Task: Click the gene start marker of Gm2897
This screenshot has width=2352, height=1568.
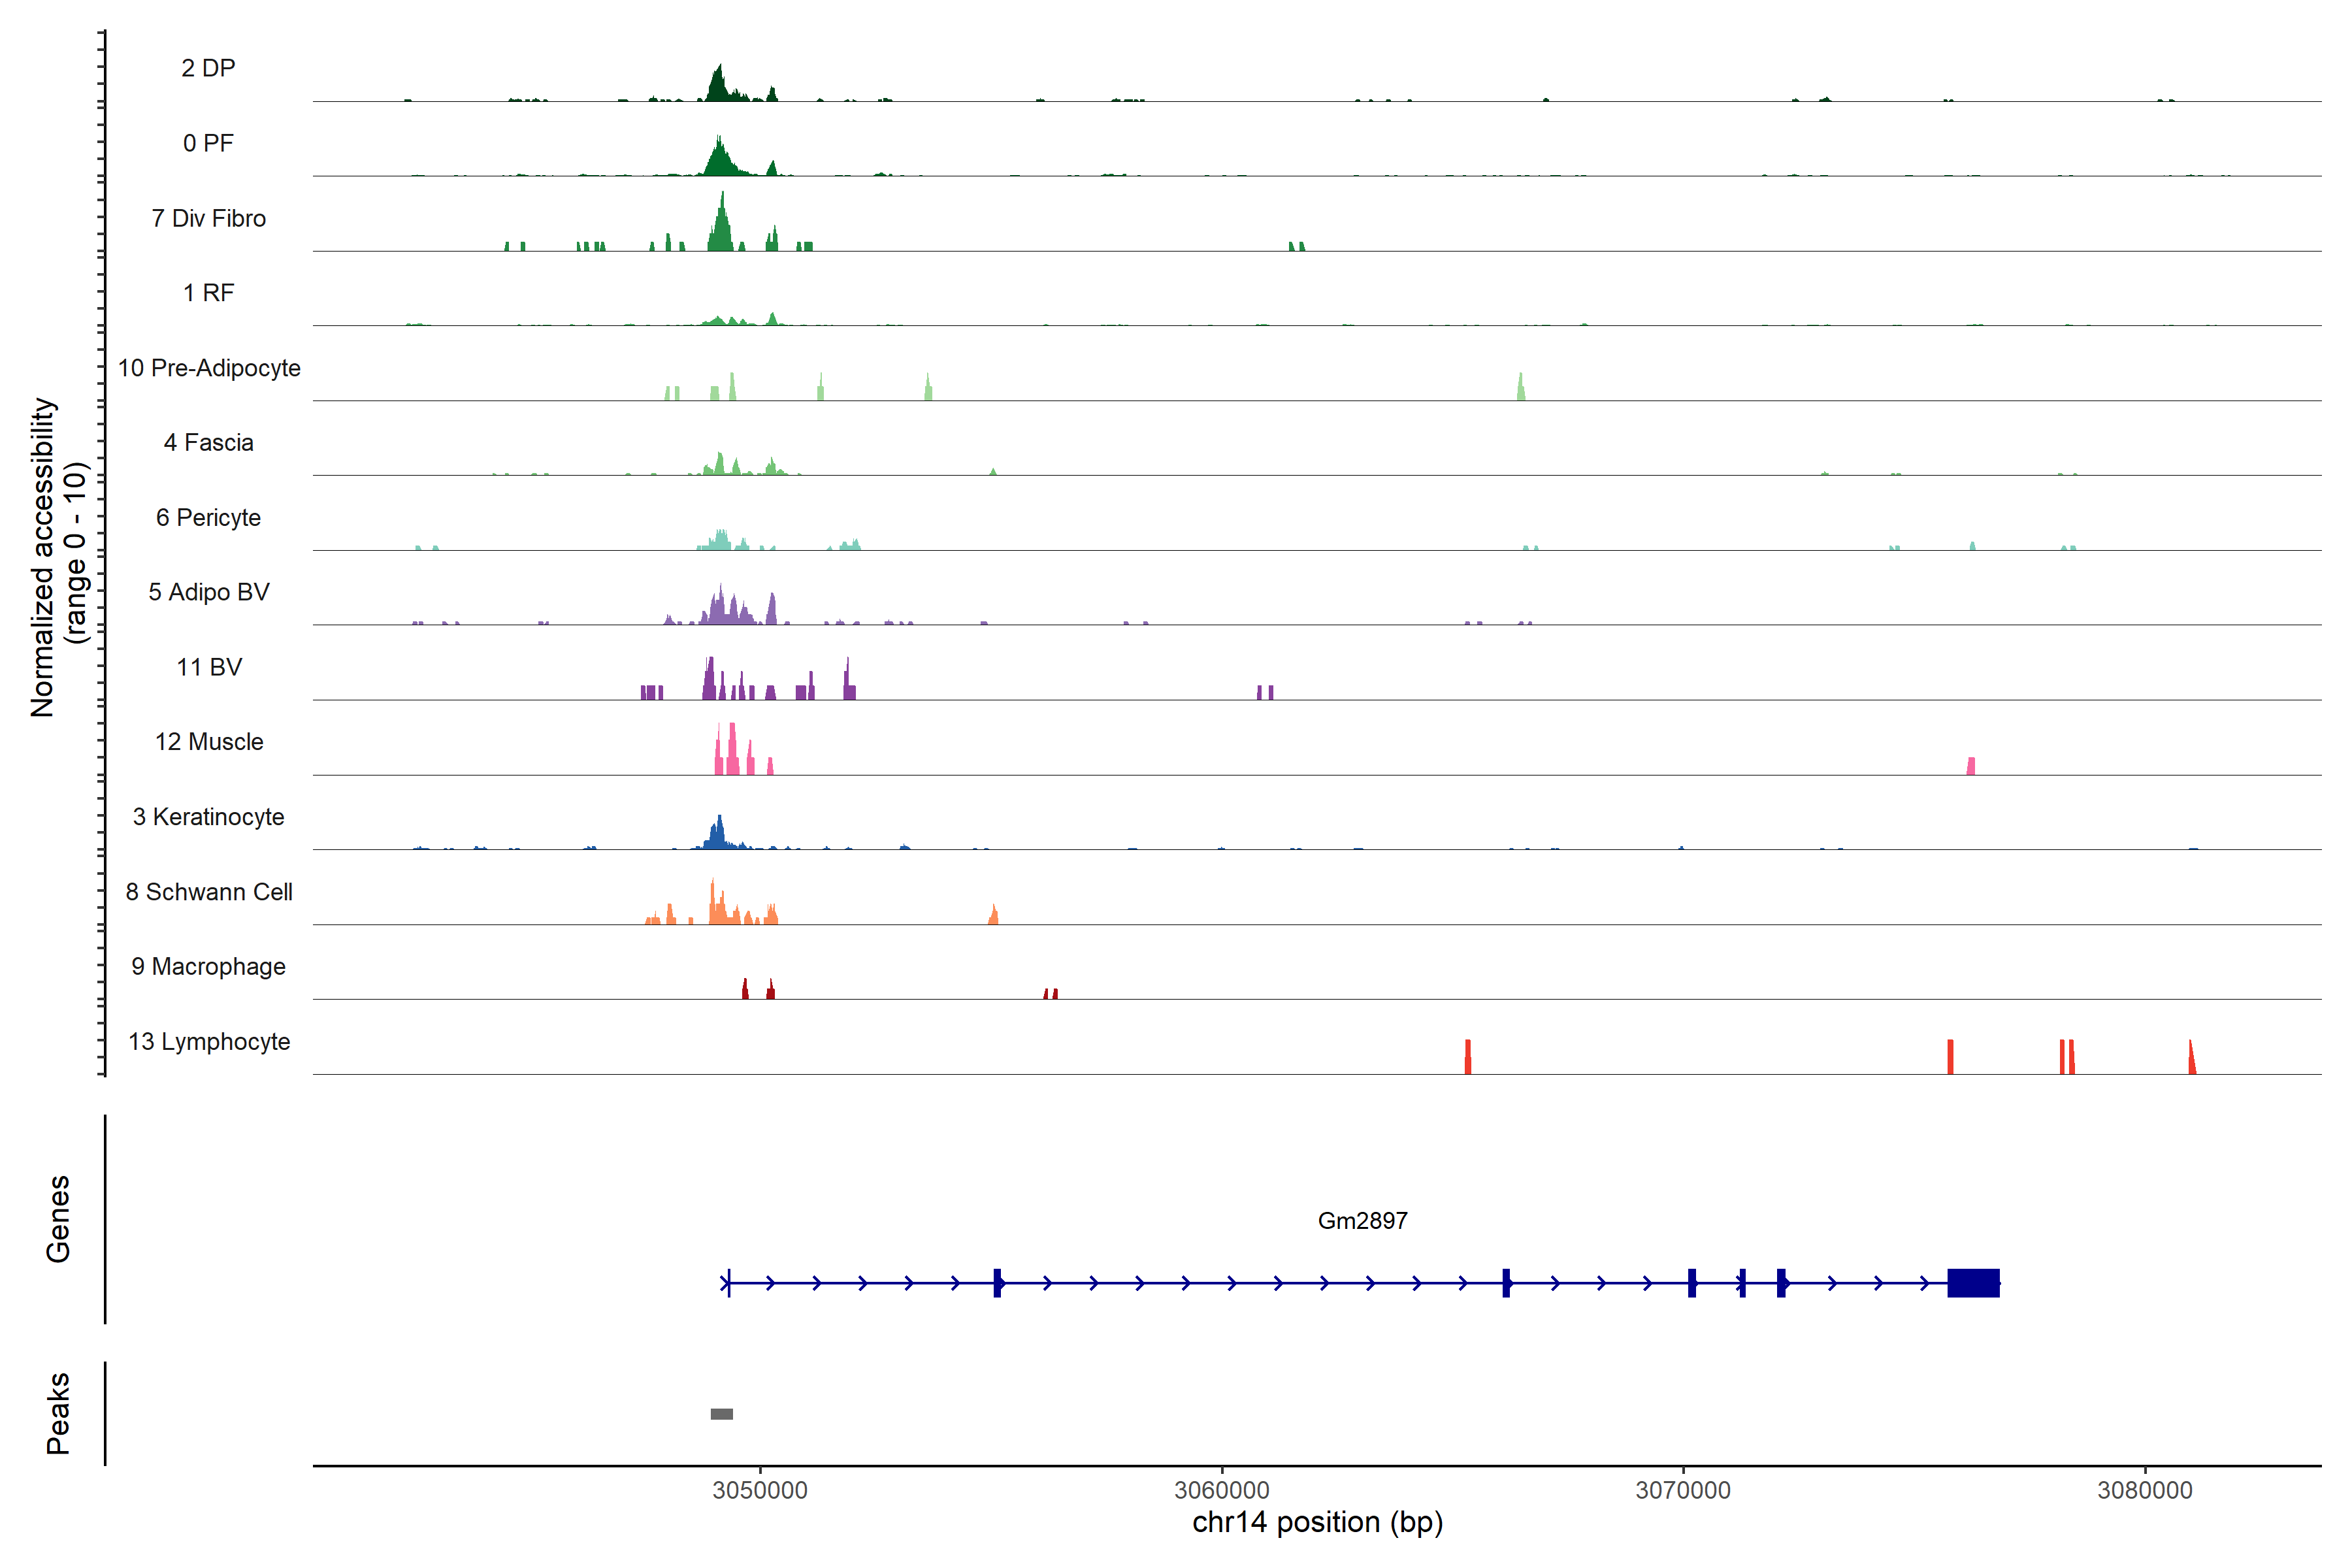Action: click(x=728, y=1282)
